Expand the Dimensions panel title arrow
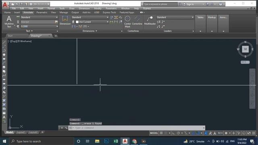This screenshot has width=258, height=145. point(96,31)
